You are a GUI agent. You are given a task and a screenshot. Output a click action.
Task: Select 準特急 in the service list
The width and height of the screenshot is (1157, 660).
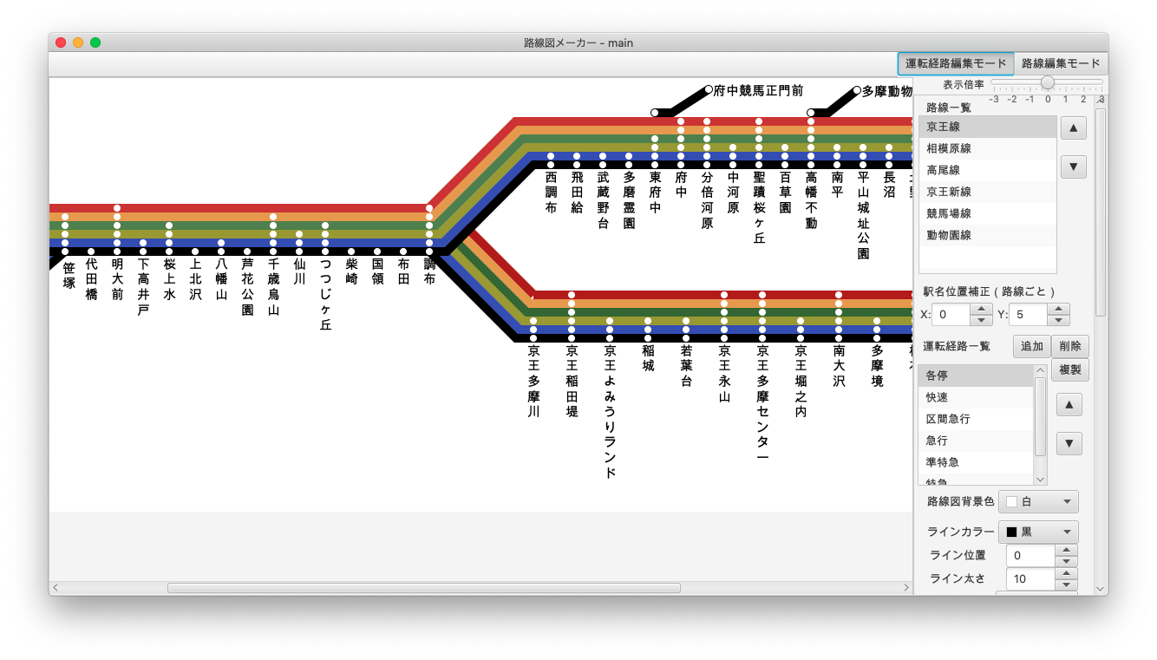point(976,462)
